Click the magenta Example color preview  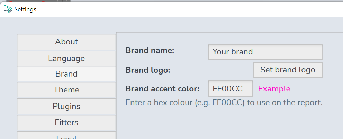(x=274, y=89)
